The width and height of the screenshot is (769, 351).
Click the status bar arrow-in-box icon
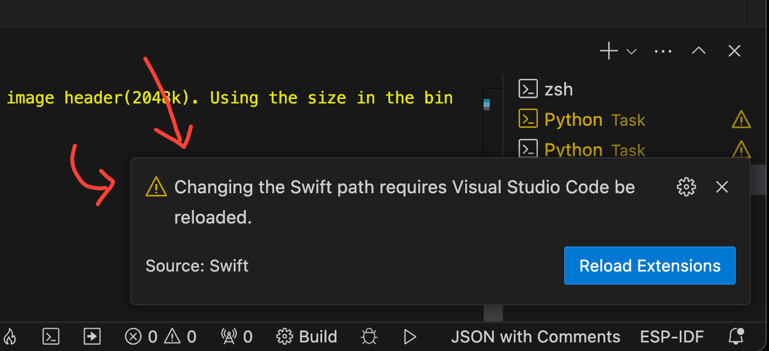pos(92,337)
